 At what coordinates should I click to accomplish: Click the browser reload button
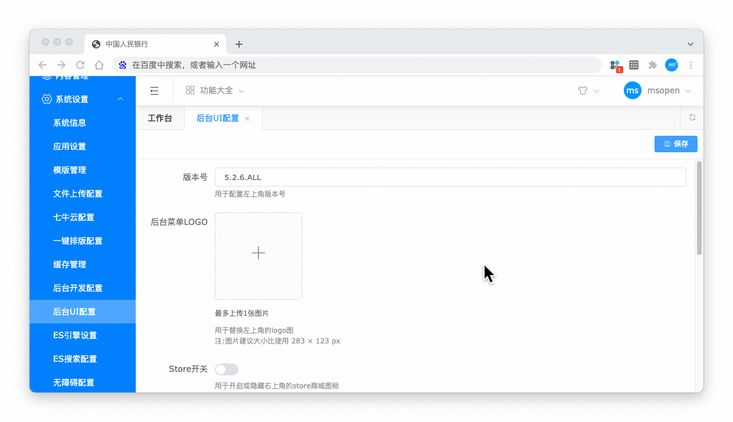(80, 65)
